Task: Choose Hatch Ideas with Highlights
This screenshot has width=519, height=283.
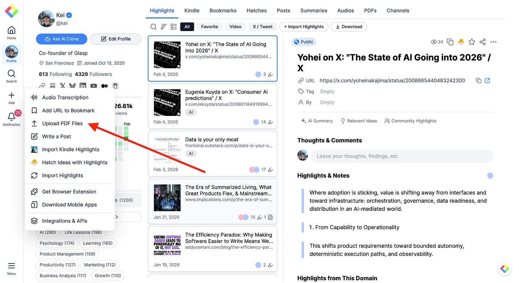Action: (x=70, y=162)
